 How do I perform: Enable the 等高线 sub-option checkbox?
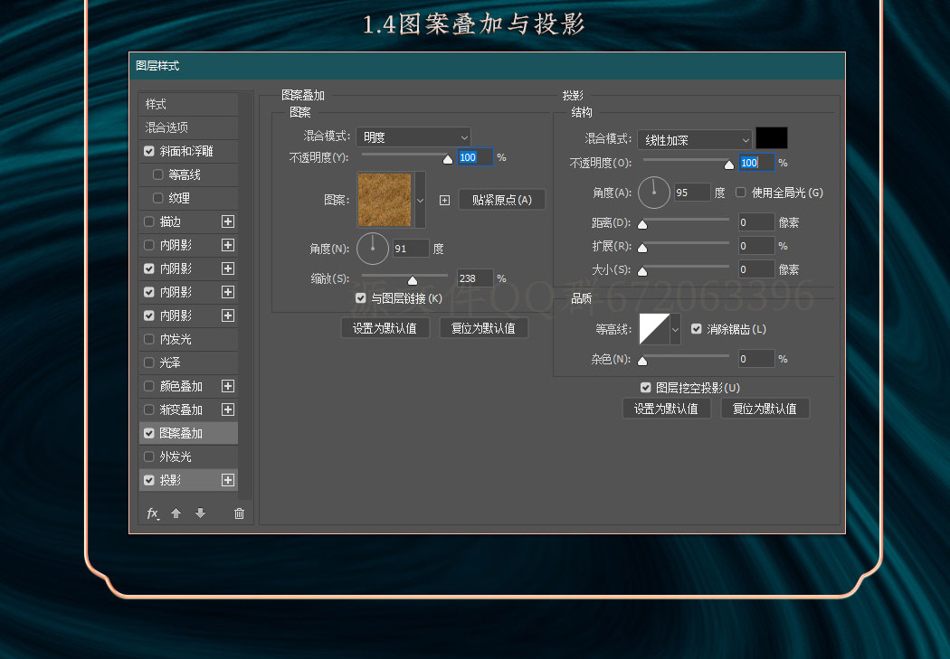(x=158, y=174)
